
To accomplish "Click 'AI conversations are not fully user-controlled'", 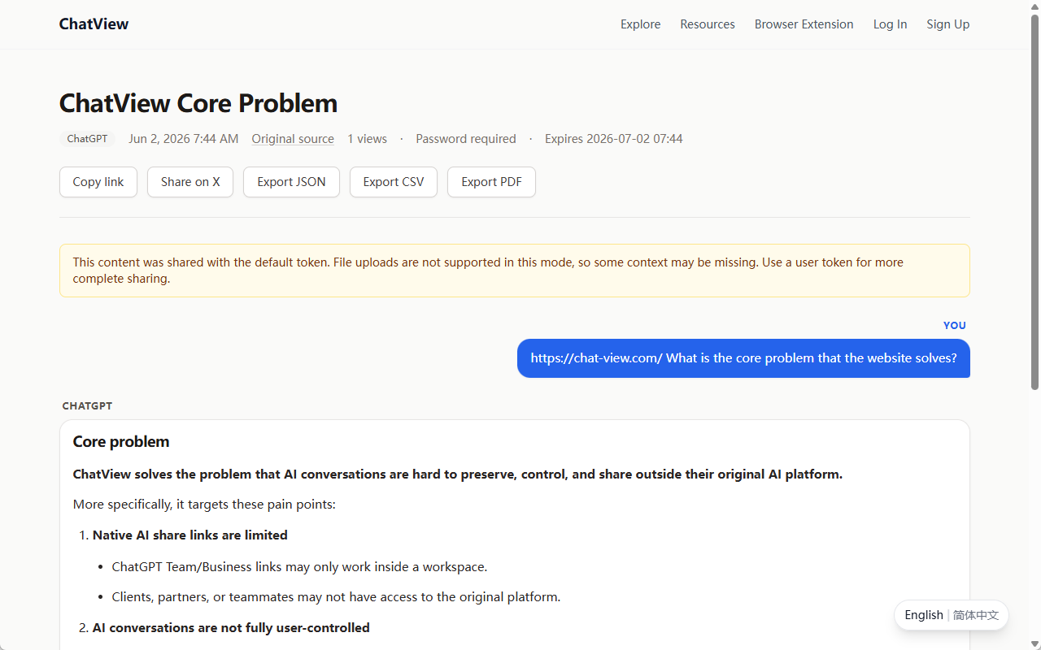I will (x=231, y=628).
